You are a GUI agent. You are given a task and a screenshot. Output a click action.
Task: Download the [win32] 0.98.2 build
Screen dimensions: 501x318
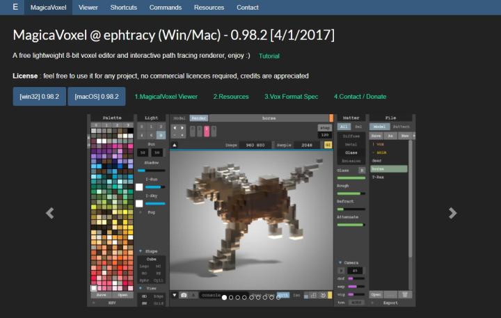pyautogui.click(x=39, y=97)
